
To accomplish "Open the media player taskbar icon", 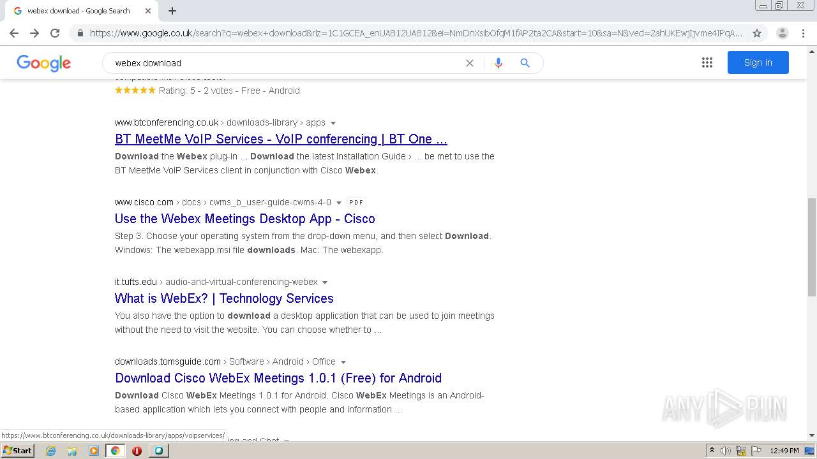I will click(x=94, y=451).
